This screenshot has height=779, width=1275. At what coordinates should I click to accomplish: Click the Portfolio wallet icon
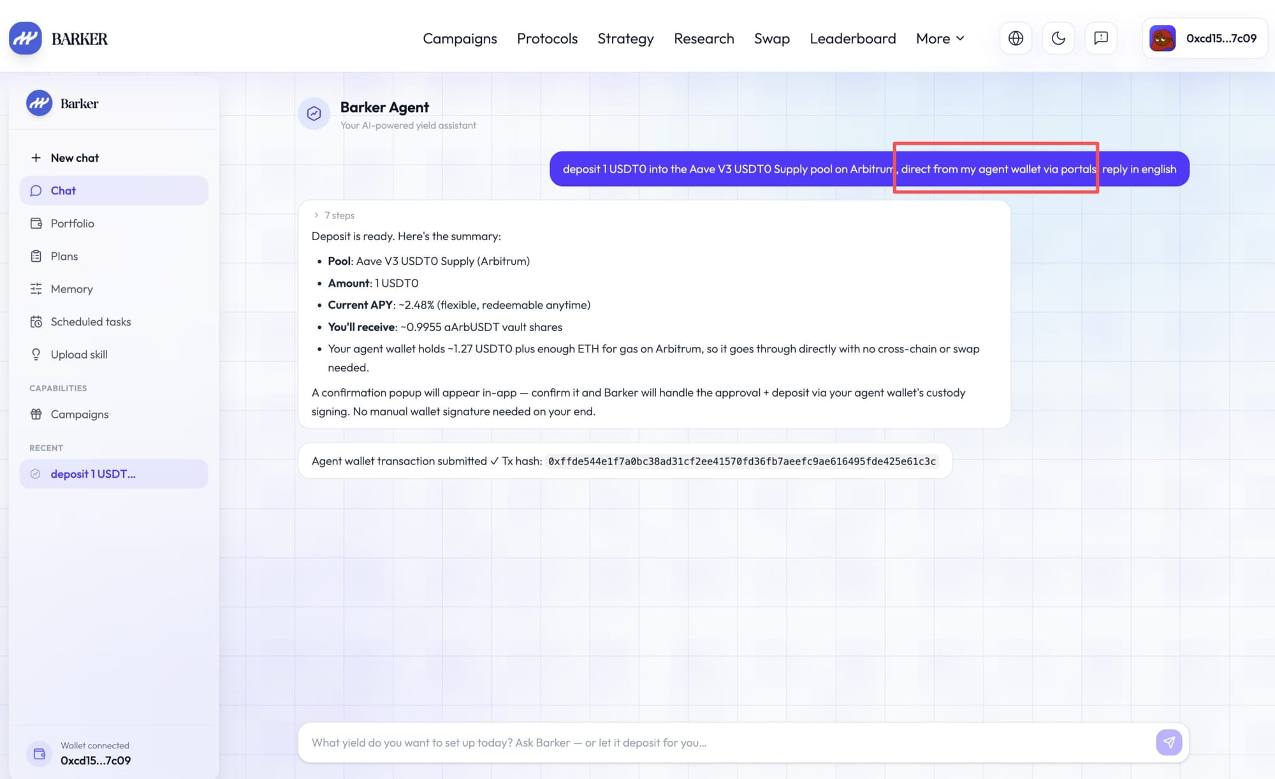pyautogui.click(x=36, y=224)
